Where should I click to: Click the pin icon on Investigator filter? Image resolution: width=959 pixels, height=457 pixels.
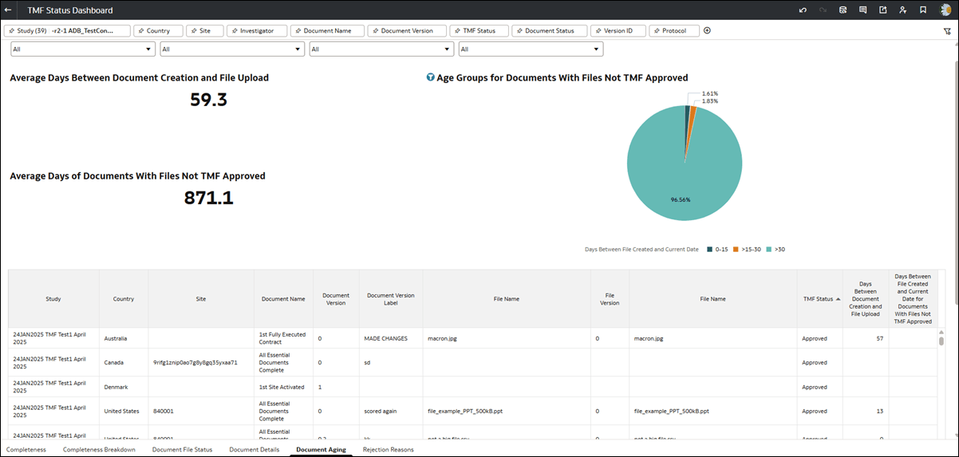tap(235, 31)
